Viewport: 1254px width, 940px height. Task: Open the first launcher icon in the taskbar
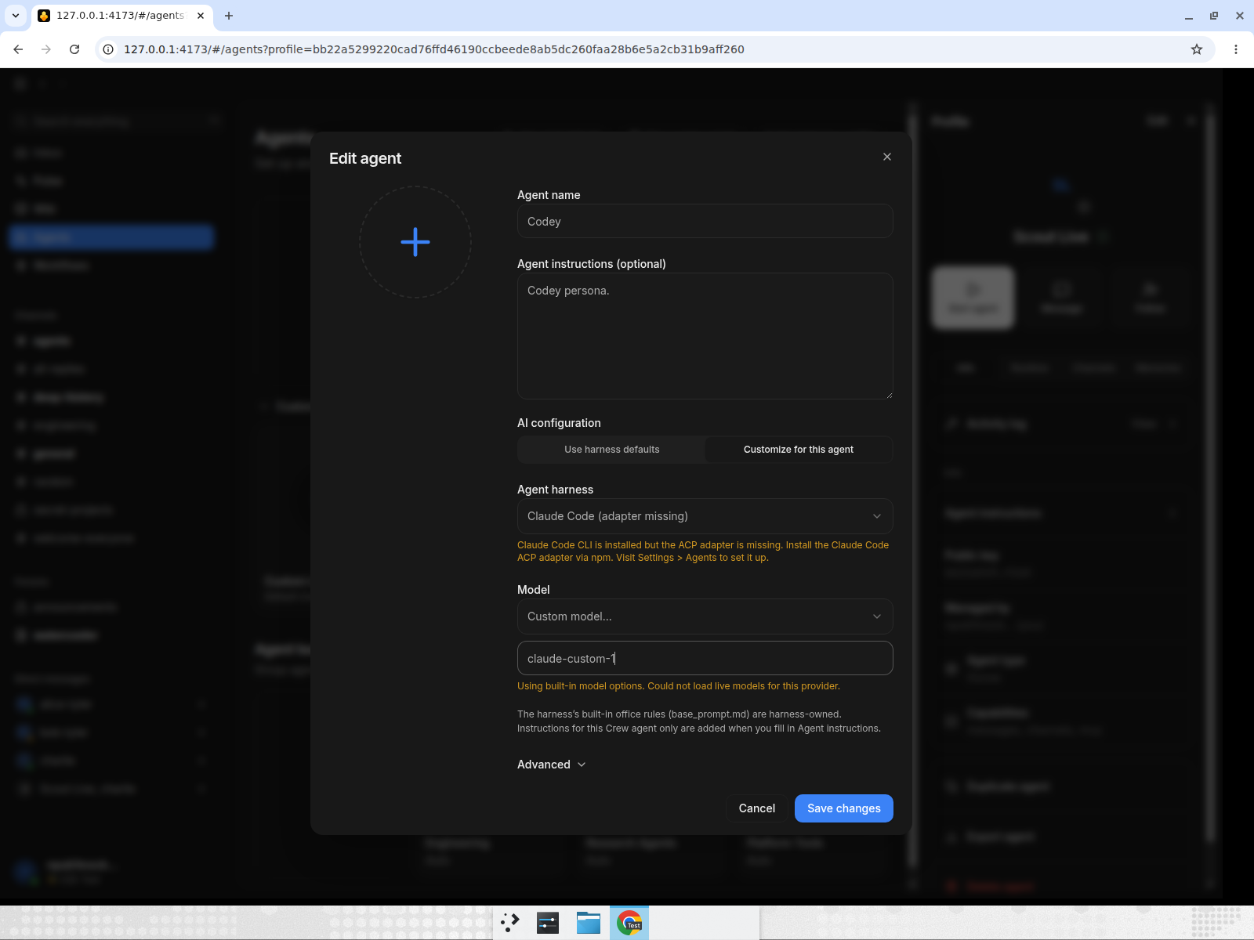[510, 923]
